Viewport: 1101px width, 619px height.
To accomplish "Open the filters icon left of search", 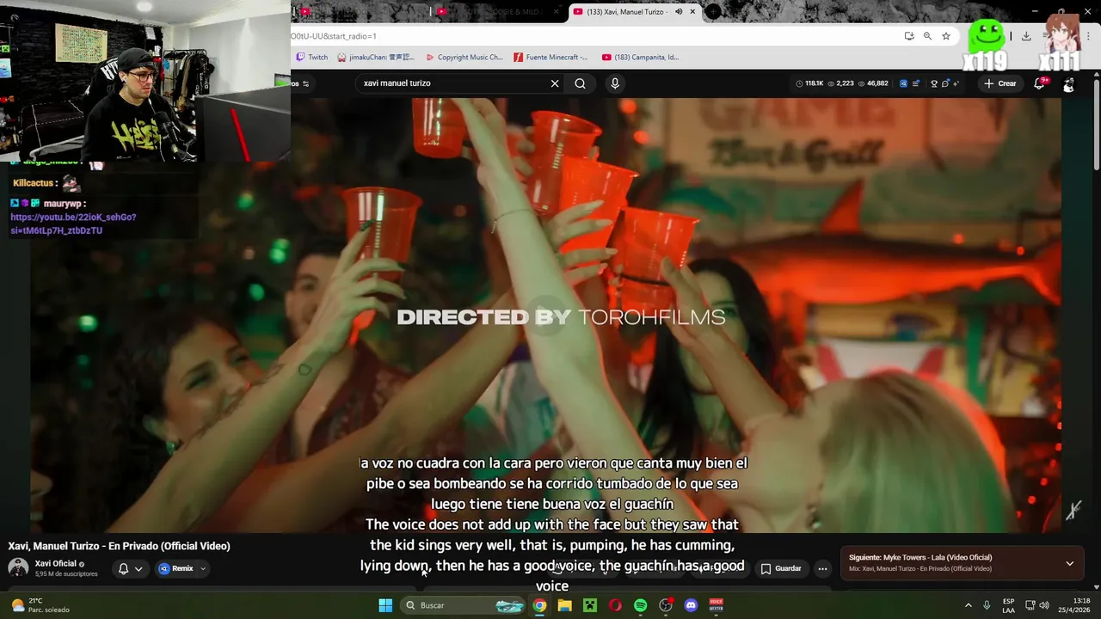I will click(x=305, y=83).
